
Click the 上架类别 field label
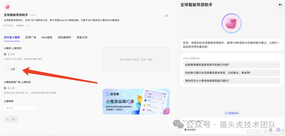coord(8,101)
